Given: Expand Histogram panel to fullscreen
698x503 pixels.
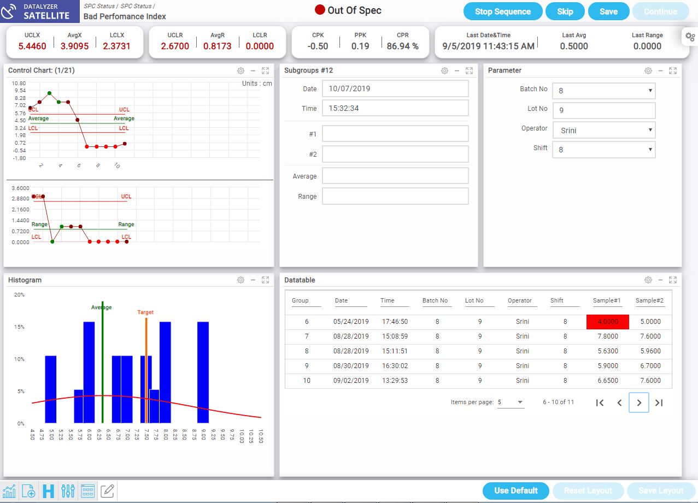Looking at the screenshot, I should coord(265,280).
